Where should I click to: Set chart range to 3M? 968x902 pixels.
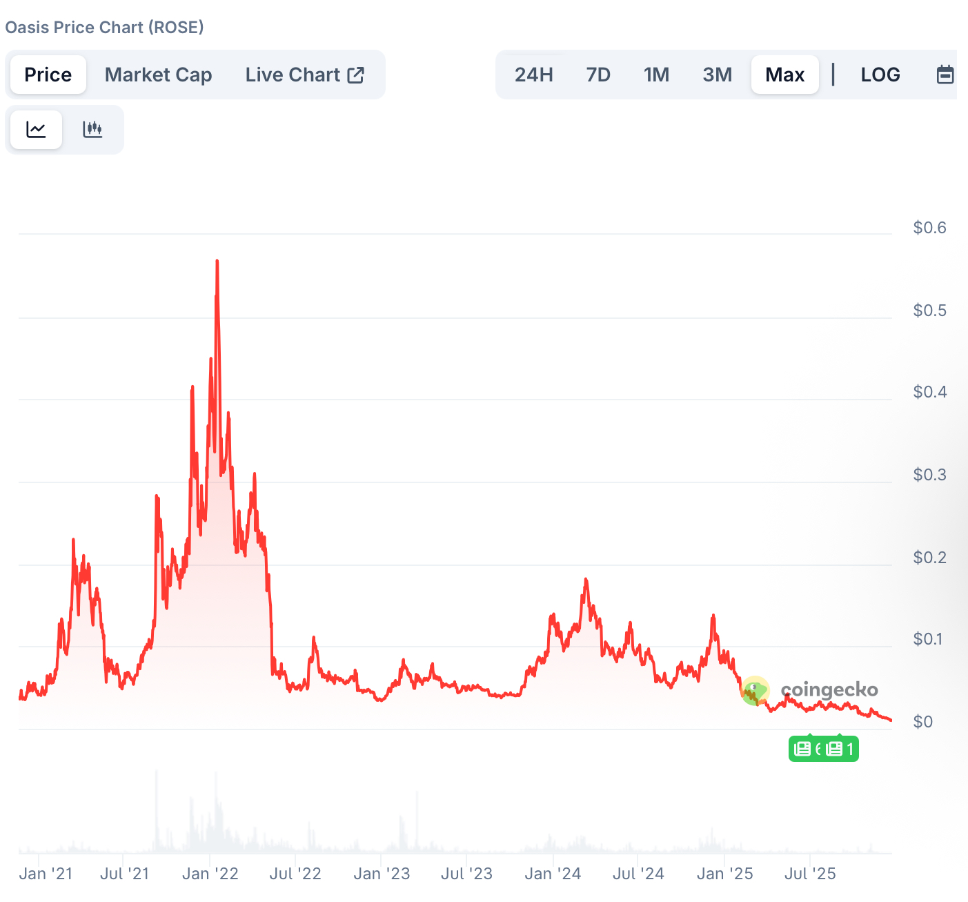pyautogui.click(x=717, y=75)
